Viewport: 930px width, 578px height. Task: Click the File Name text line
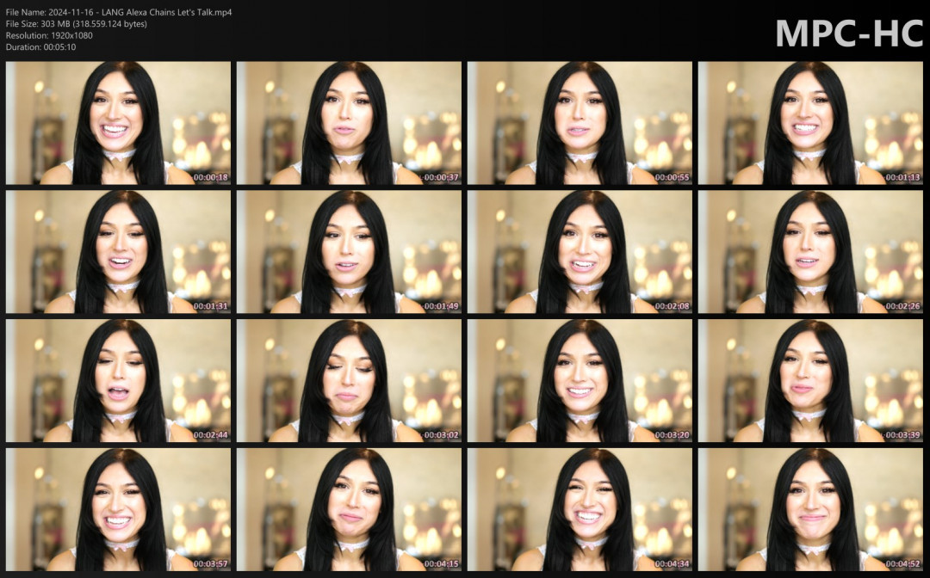(x=118, y=12)
